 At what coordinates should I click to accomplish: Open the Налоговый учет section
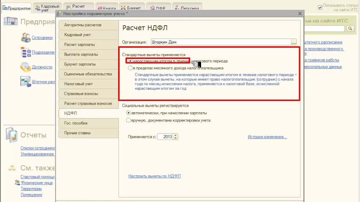point(88,84)
